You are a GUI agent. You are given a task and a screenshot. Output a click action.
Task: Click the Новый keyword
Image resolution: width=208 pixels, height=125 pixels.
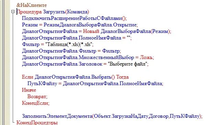(x=91, y=31)
